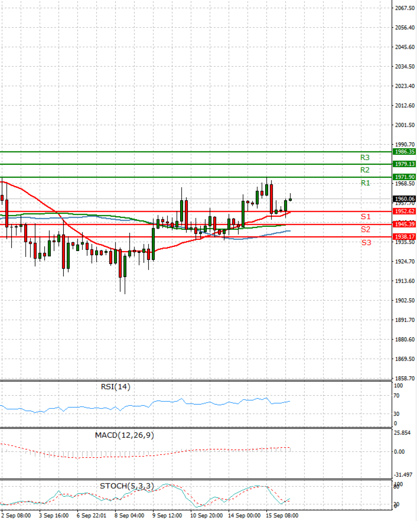
Task: Click the 3 Sep 16:00 time label
Action: click(54, 516)
